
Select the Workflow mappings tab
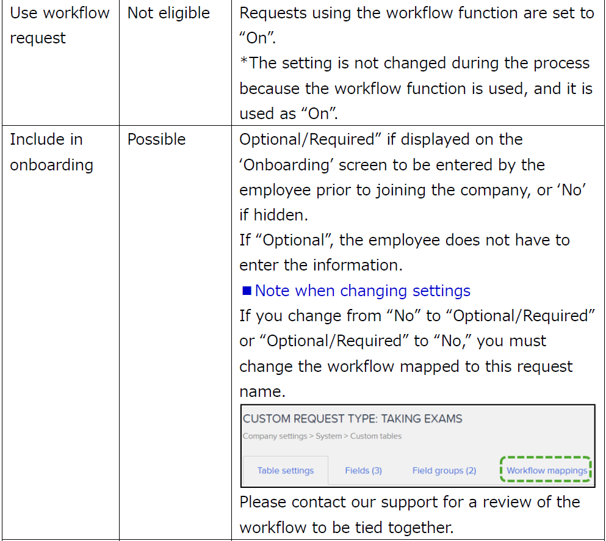pos(546,470)
